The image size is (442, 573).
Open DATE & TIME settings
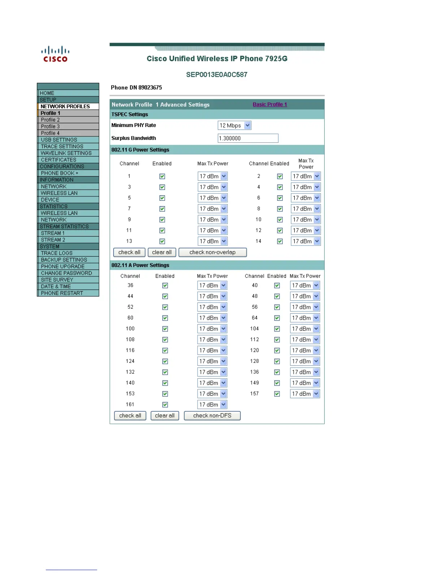pyautogui.click(x=68, y=286)
